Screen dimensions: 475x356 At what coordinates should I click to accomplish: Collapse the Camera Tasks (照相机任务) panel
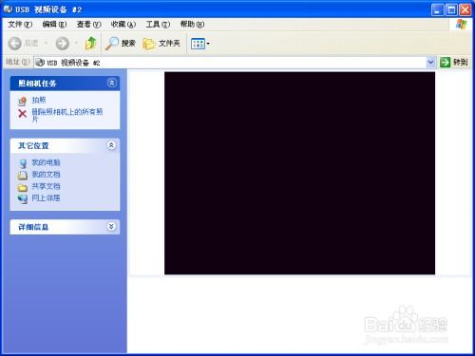pyautogui.click(x=111, y=83)
